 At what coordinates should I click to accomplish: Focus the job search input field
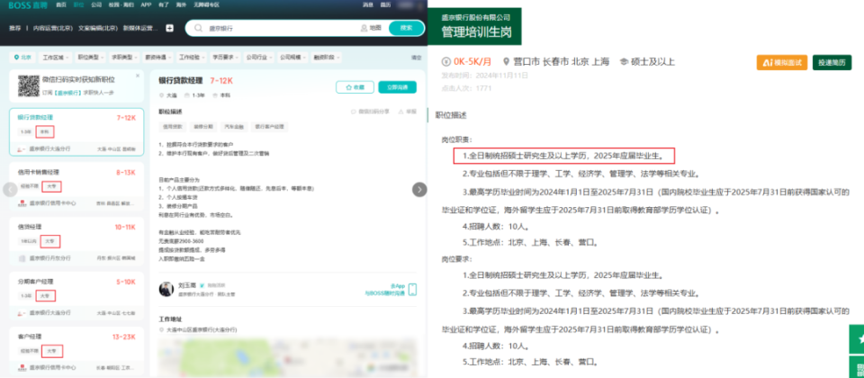281,28
